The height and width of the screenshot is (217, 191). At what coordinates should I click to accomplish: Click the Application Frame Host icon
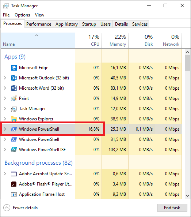14,194
